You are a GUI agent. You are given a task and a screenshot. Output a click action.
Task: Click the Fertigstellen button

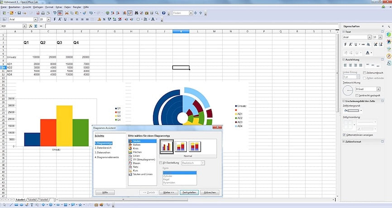pos(188,192)
